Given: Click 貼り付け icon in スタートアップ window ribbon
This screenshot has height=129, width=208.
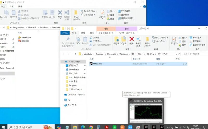Looking at the screenshot, I should pyautogui.click(x=85, y=40).
